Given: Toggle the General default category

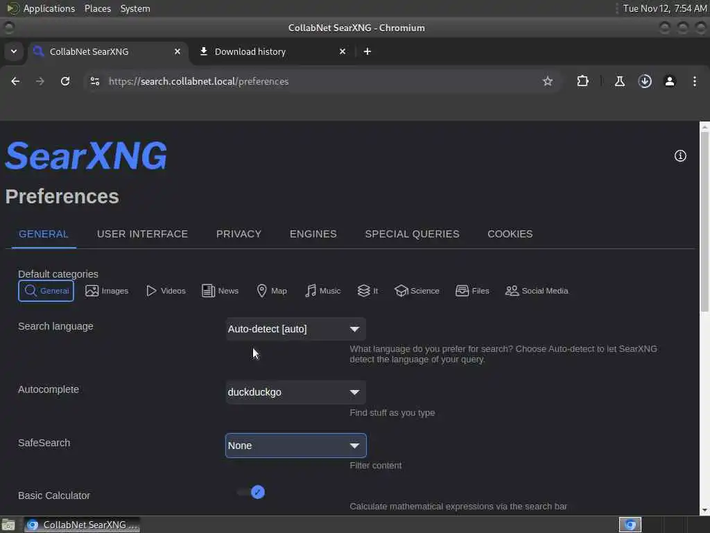Looking at the screenshot, I should [x=46, y=291].
